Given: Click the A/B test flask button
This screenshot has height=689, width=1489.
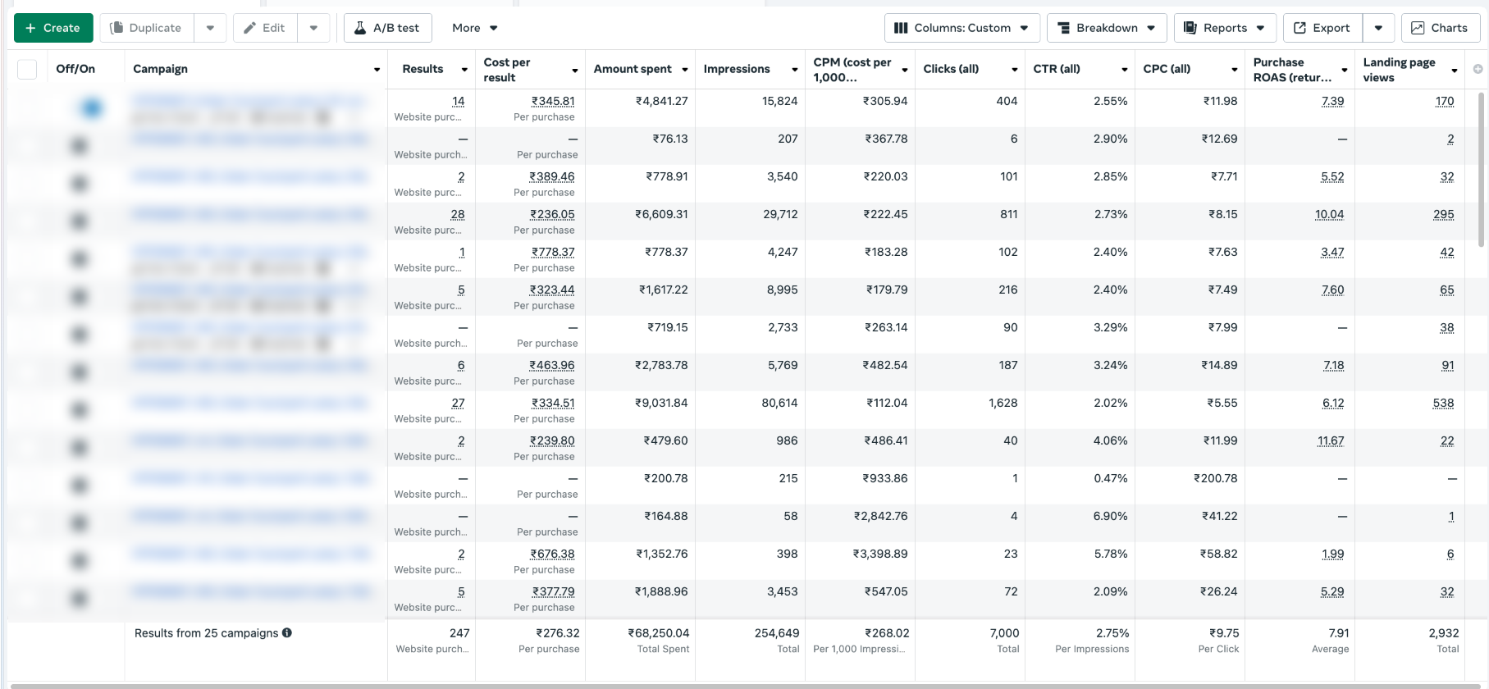Looking at the screenshot, I should pos(387,28).
